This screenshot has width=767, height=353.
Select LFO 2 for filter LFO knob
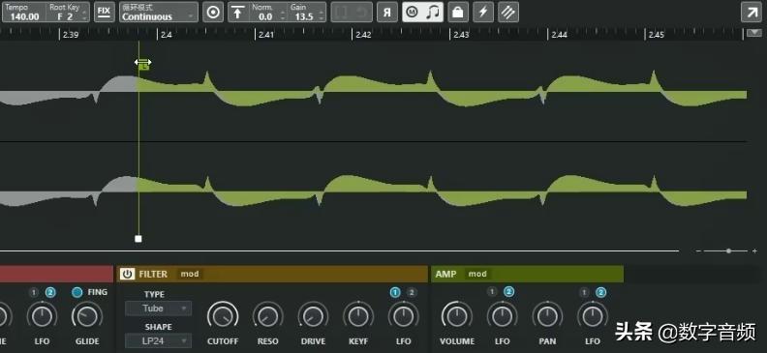point(412,292)
